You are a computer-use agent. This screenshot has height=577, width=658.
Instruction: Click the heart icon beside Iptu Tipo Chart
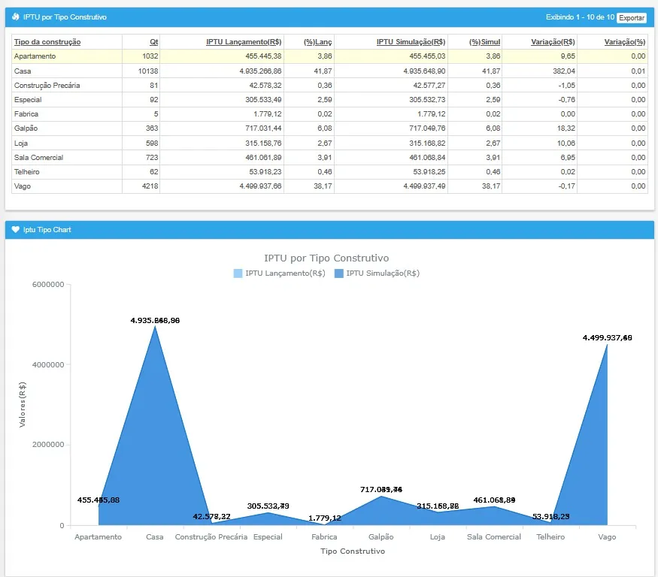coord(16,230)
